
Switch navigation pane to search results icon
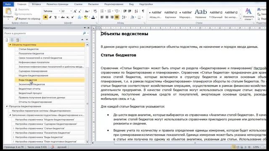coord(18,40)
